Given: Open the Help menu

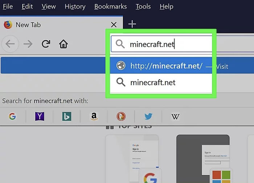Looking at the screenshot, I should click(x=166, y=7).
